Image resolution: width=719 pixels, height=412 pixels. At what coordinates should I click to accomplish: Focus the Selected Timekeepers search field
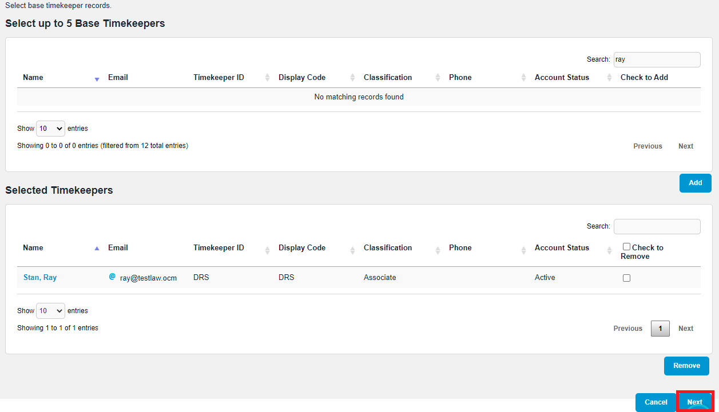(x=657, y=226)
